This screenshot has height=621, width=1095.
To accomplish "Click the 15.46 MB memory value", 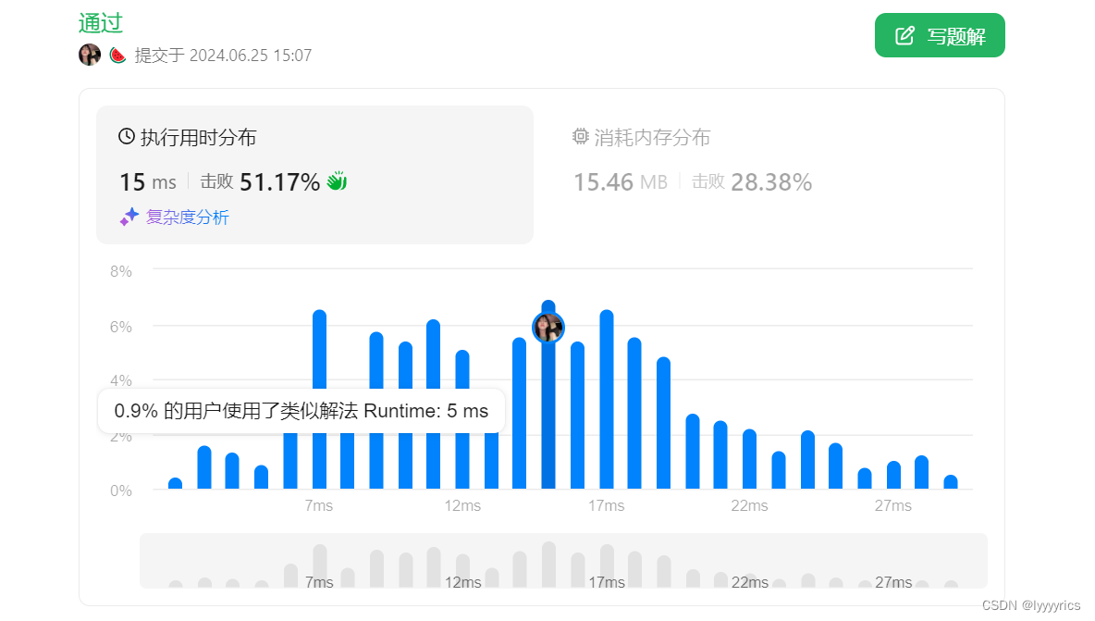I will pos(621,182).
